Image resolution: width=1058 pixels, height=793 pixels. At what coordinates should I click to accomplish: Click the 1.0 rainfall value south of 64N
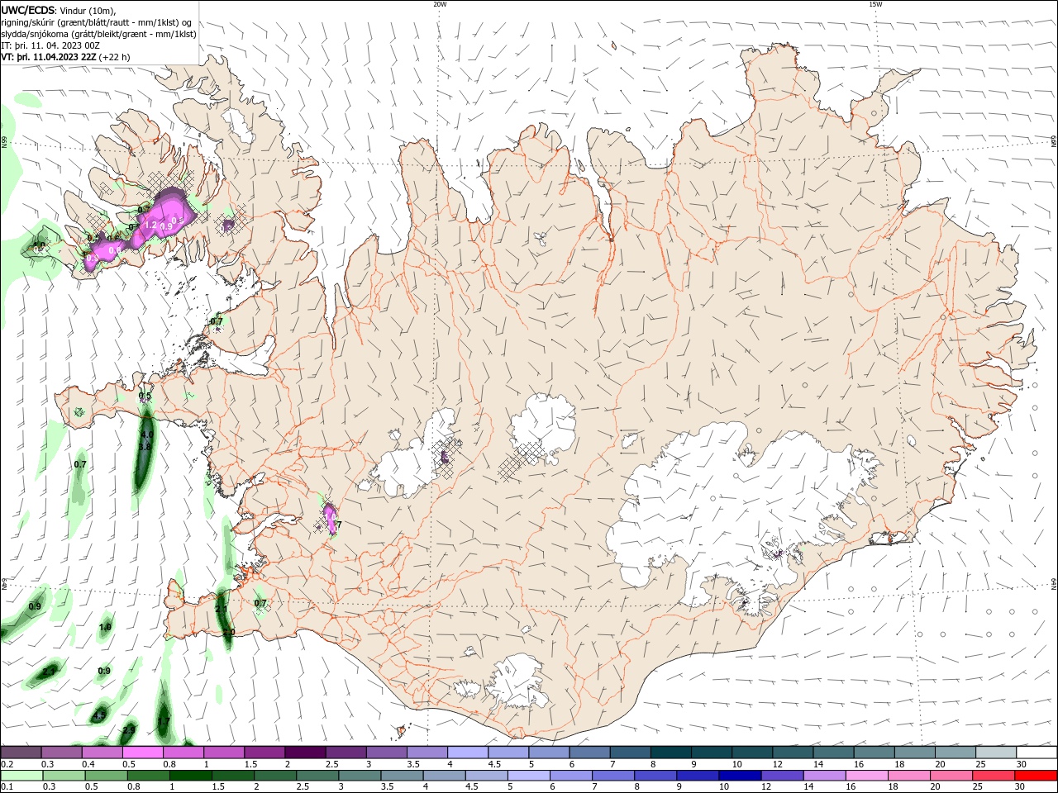click(x=105, y=627)
